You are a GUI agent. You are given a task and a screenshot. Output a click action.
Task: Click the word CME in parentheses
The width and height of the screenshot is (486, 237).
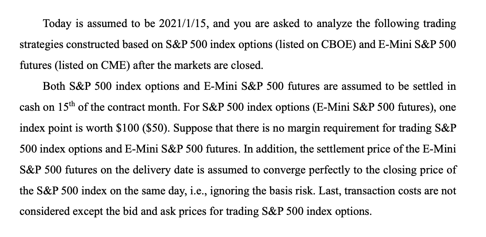(113, 65)
